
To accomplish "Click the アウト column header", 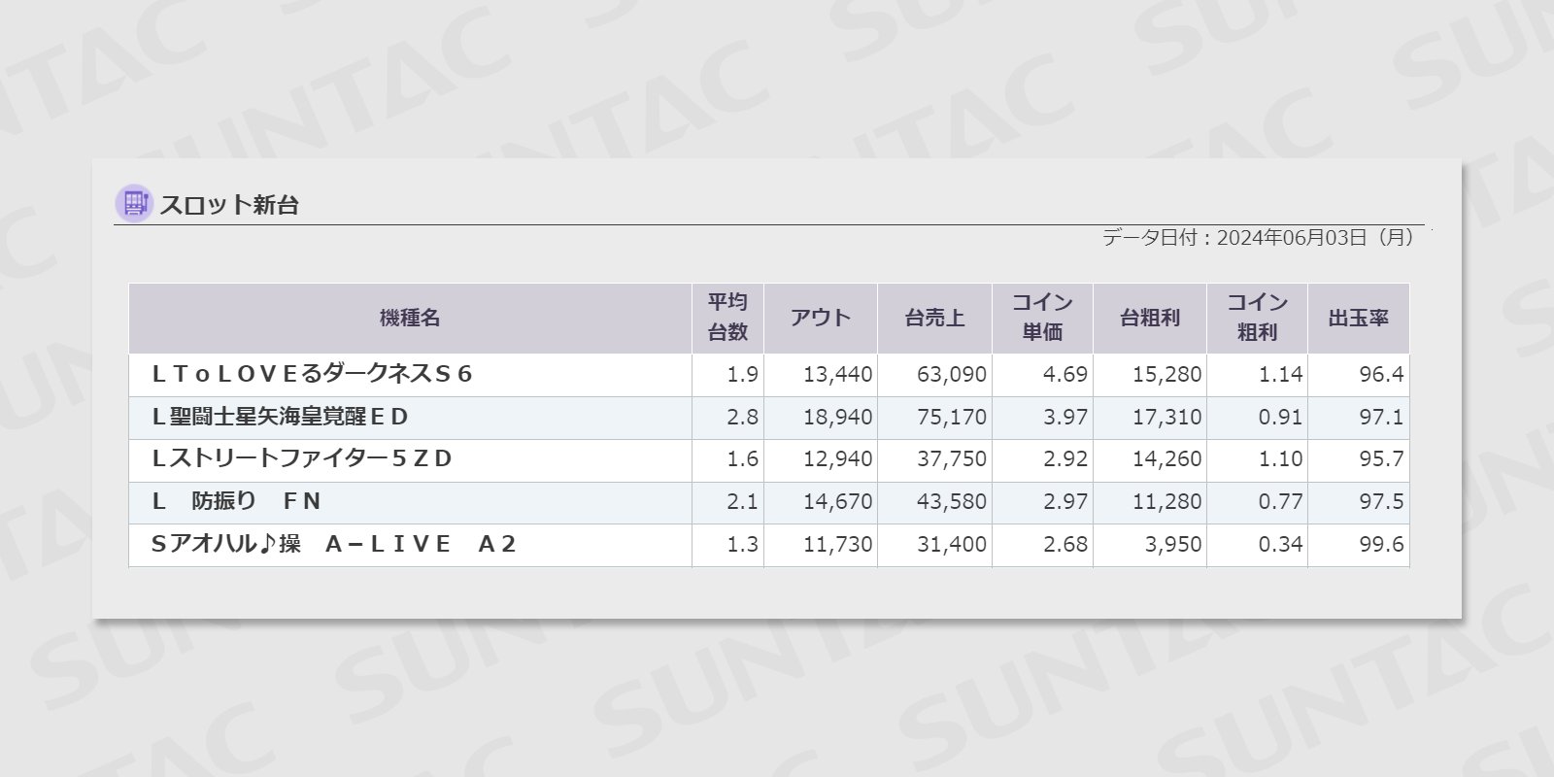I will tap(821, 319).
